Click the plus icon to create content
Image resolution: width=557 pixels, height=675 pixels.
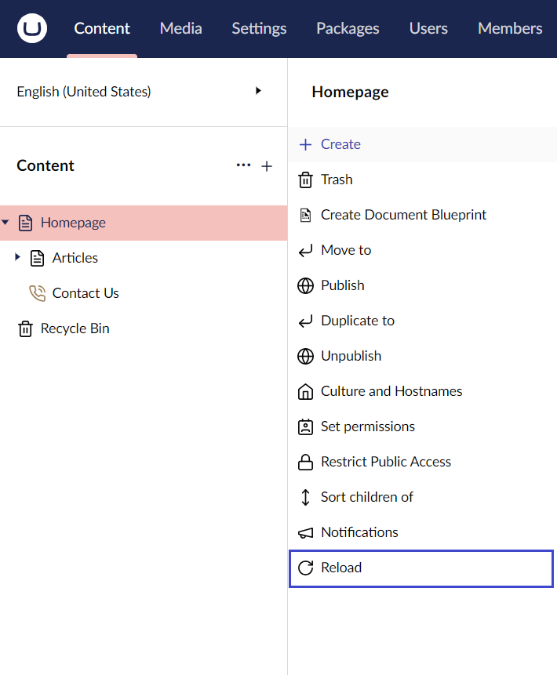267,166
